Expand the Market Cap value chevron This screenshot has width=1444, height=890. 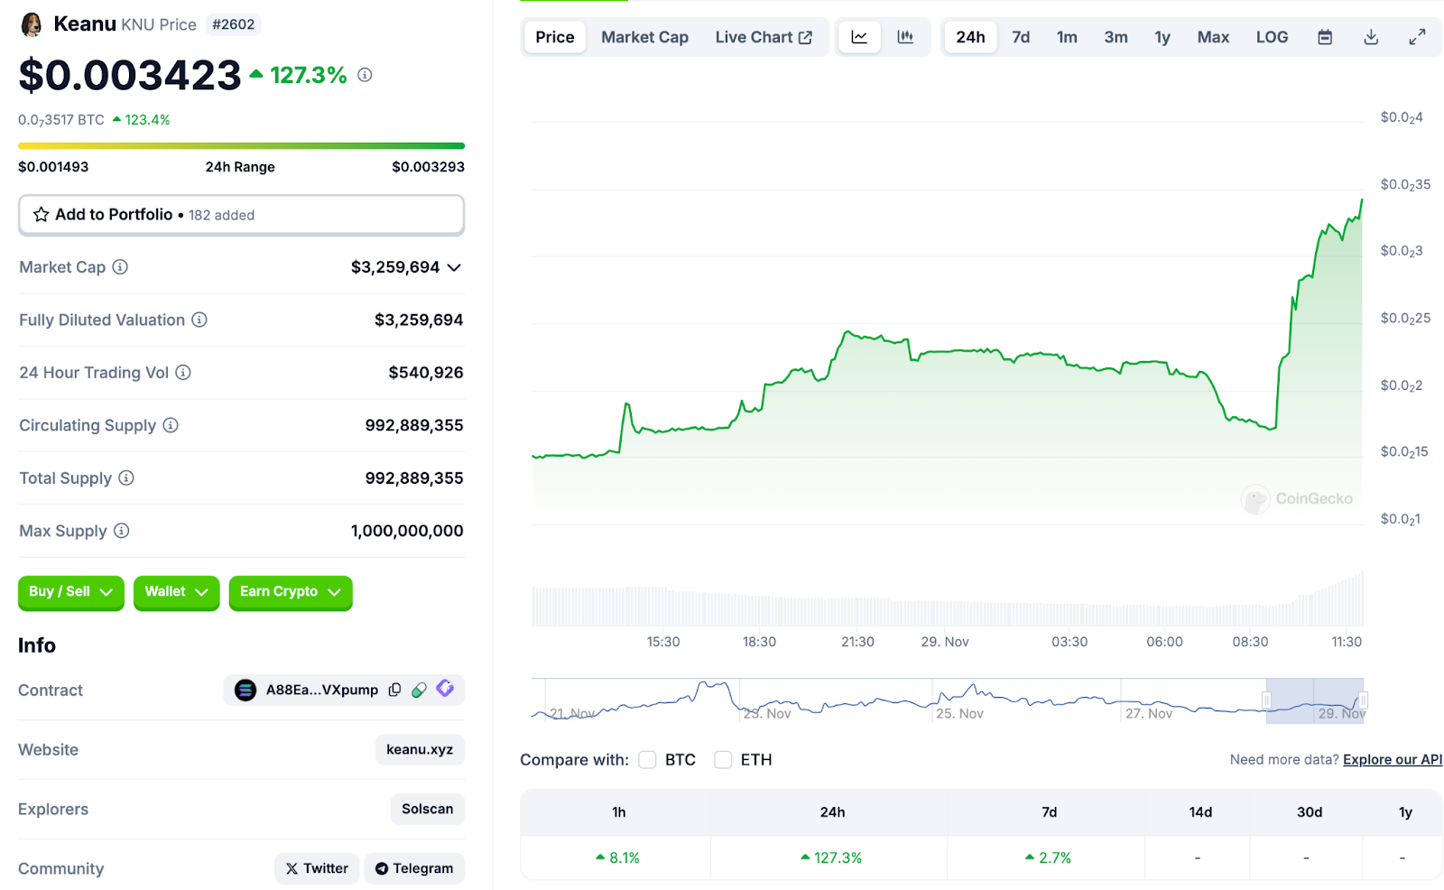pos(454,267)
